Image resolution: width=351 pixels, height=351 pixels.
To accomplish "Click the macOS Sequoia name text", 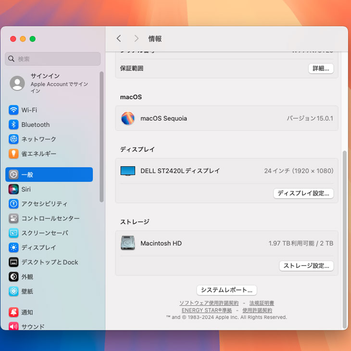I will pos(163,118).
